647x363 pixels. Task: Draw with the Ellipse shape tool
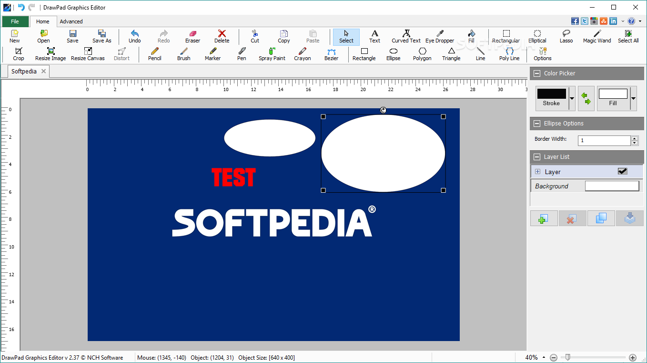(x=394, y=54)
